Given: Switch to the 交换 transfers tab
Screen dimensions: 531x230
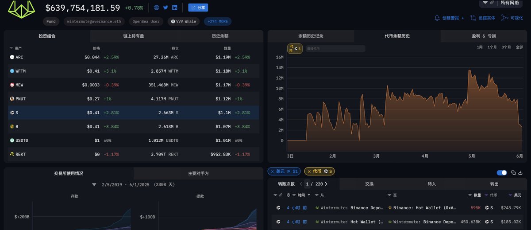Looking at the screenshot, I should pos(369,184).
